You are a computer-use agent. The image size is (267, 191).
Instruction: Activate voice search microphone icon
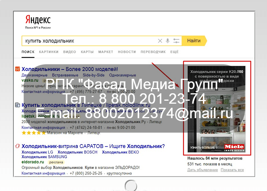[x=168, y=41]
